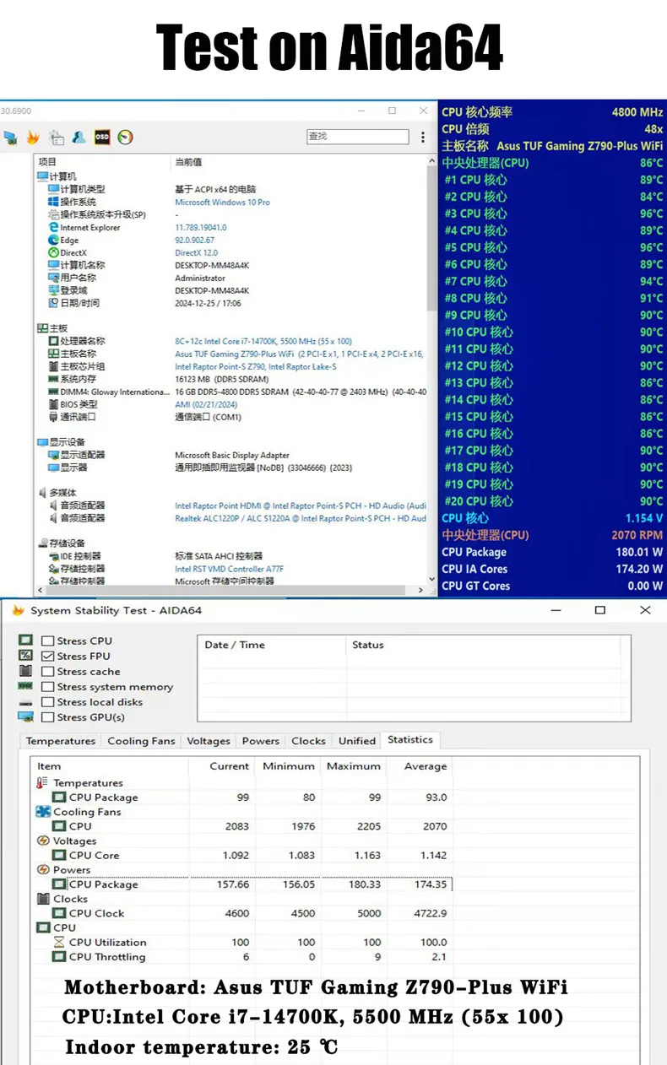667x1065 pixels.
Task: Click the OSD panel toolbar icon
Action: tap(102, 137)
